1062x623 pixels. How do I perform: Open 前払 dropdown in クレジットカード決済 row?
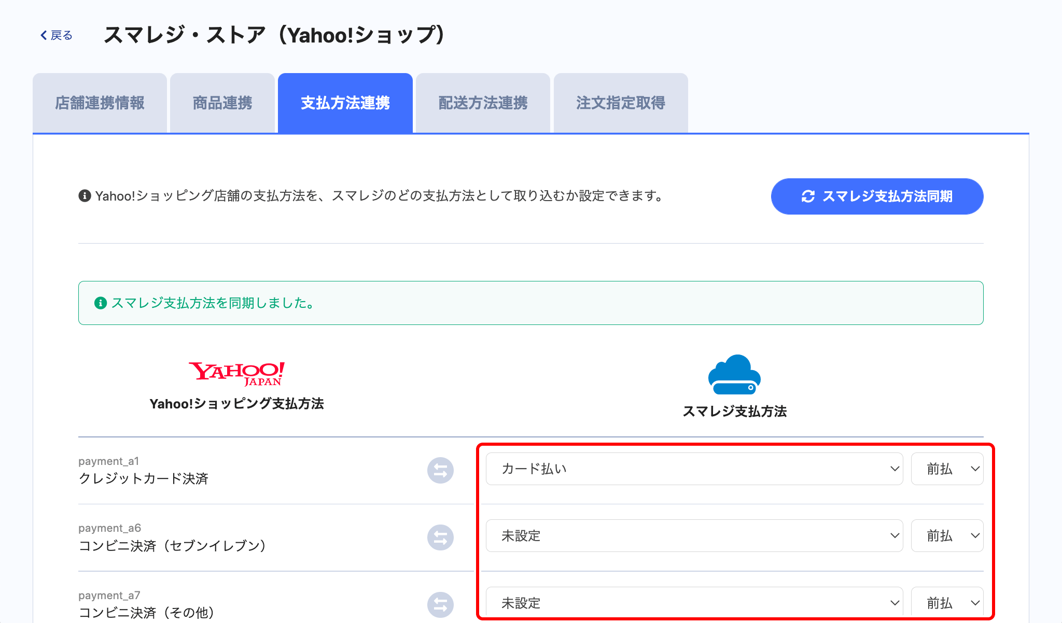pos(947,469)
